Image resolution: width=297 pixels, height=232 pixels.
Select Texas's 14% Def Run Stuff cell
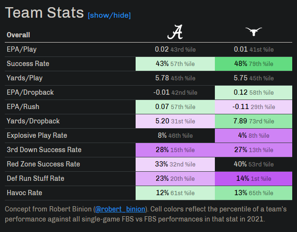coord(254,178)
